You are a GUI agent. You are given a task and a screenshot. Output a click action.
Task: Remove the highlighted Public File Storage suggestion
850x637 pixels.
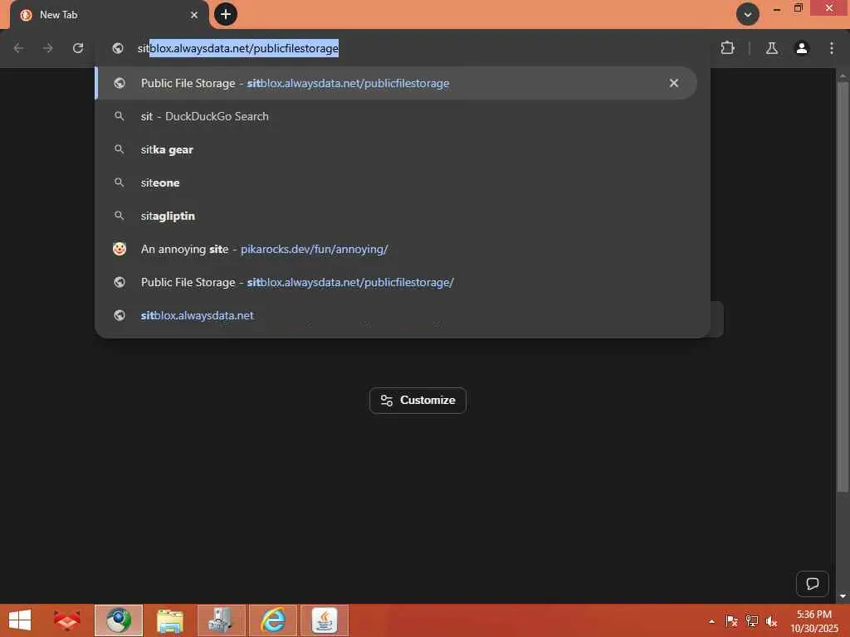[x=673, y=83]
